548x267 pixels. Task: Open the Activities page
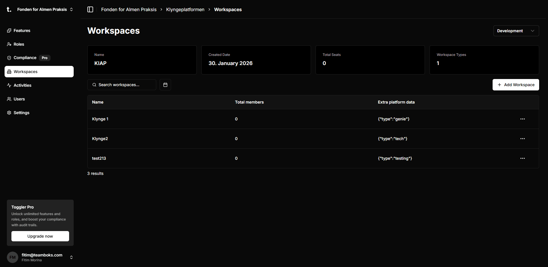pyautogui.click(x=22, y=85)
